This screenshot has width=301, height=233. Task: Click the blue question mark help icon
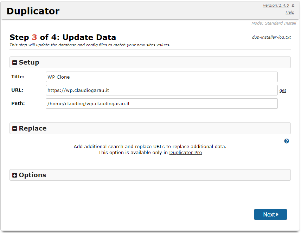(x=287, y=141)
